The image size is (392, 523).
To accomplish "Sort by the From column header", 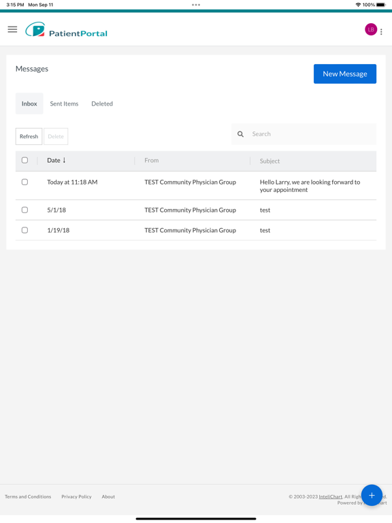I will [x=152, y=161].
